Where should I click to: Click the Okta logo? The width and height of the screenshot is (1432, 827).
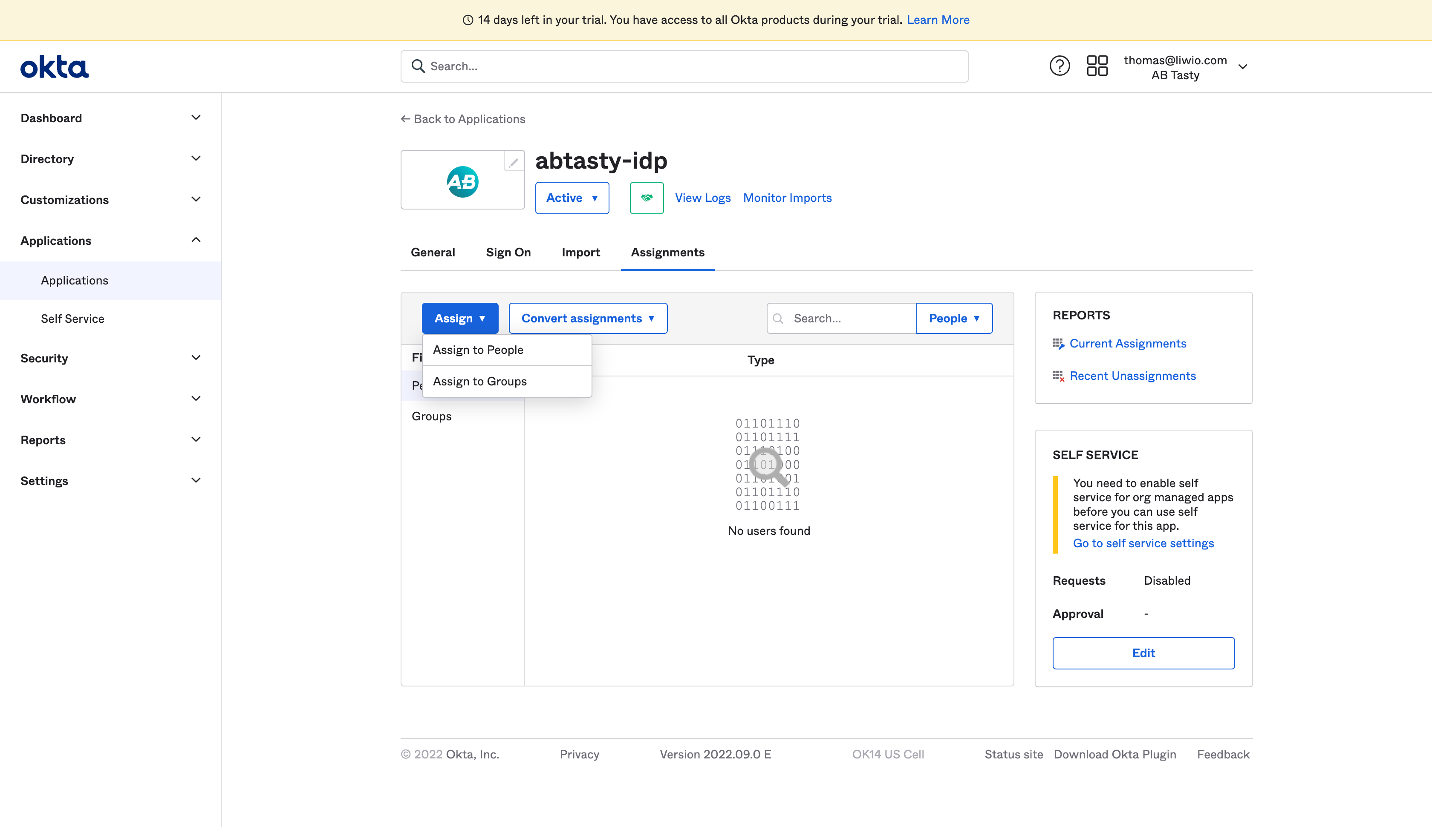pos(55,66)
